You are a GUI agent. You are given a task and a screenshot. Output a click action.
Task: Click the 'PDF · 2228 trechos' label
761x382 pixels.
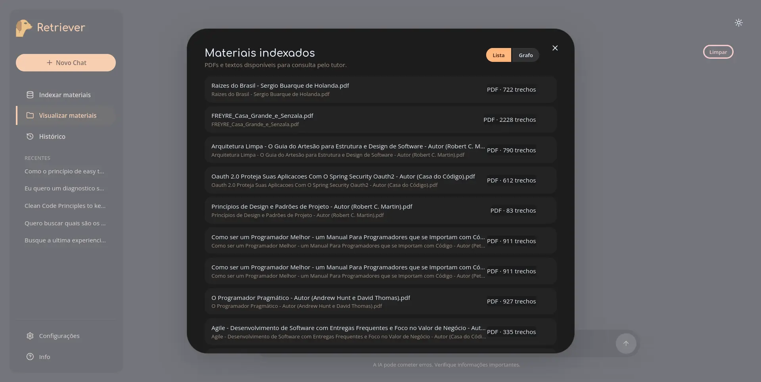tap(510, 120)
